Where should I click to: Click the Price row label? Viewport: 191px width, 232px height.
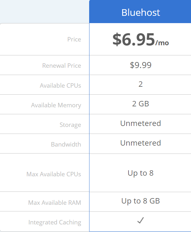pos(74,39)
